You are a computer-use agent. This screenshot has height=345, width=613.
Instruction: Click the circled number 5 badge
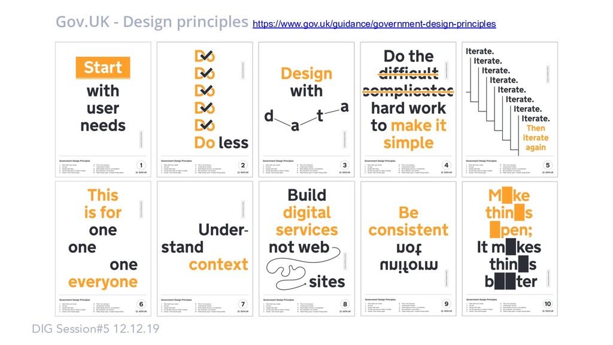[x=548, y=165]
